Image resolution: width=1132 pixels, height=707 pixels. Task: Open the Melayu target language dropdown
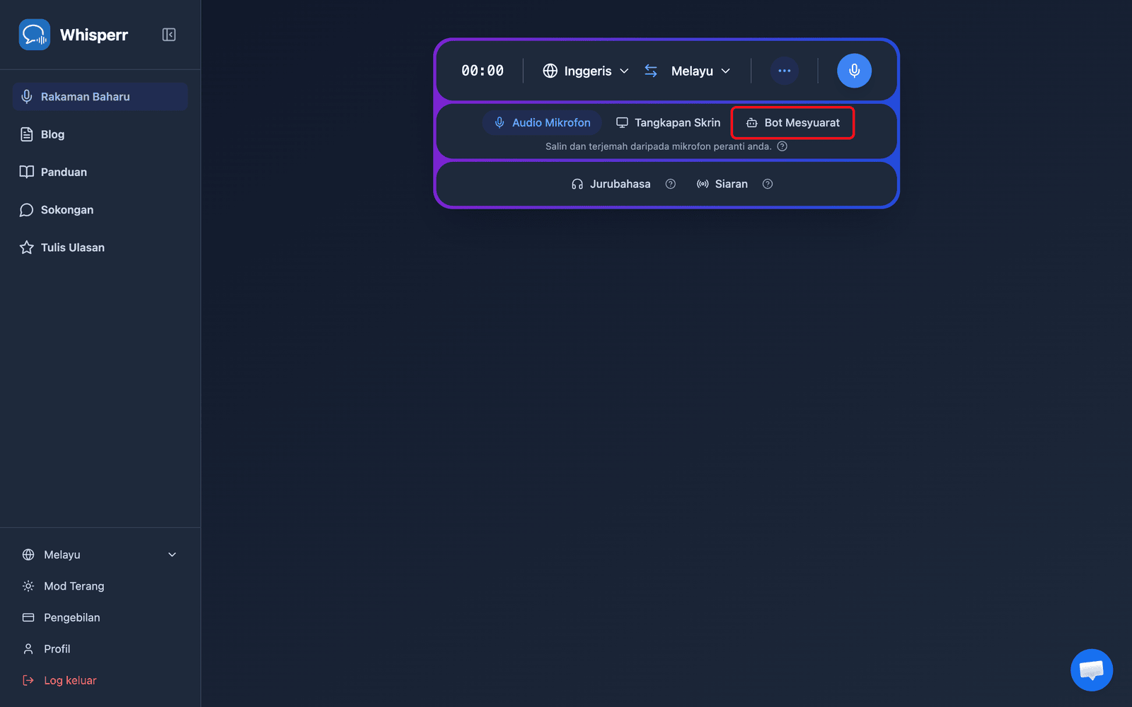[x=700, y=71]
